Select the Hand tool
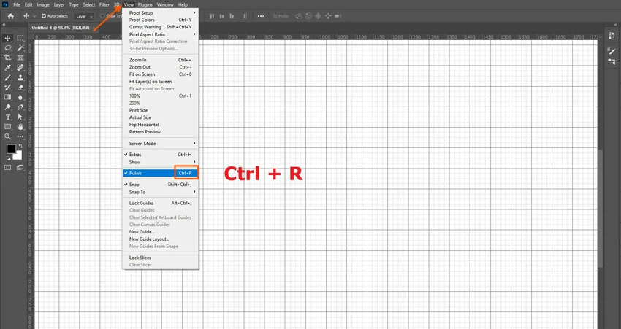Viewport: 621px width, 329px height. (20, 127)
